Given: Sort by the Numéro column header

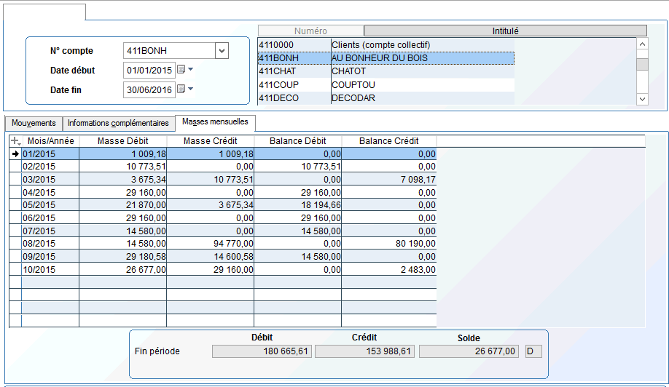Looking at the screenshot, I should (310, 31).
